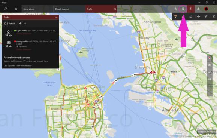Toggle Touch writing in ink toolbar
Screen dimensions: 217x138
coord(214,16)
